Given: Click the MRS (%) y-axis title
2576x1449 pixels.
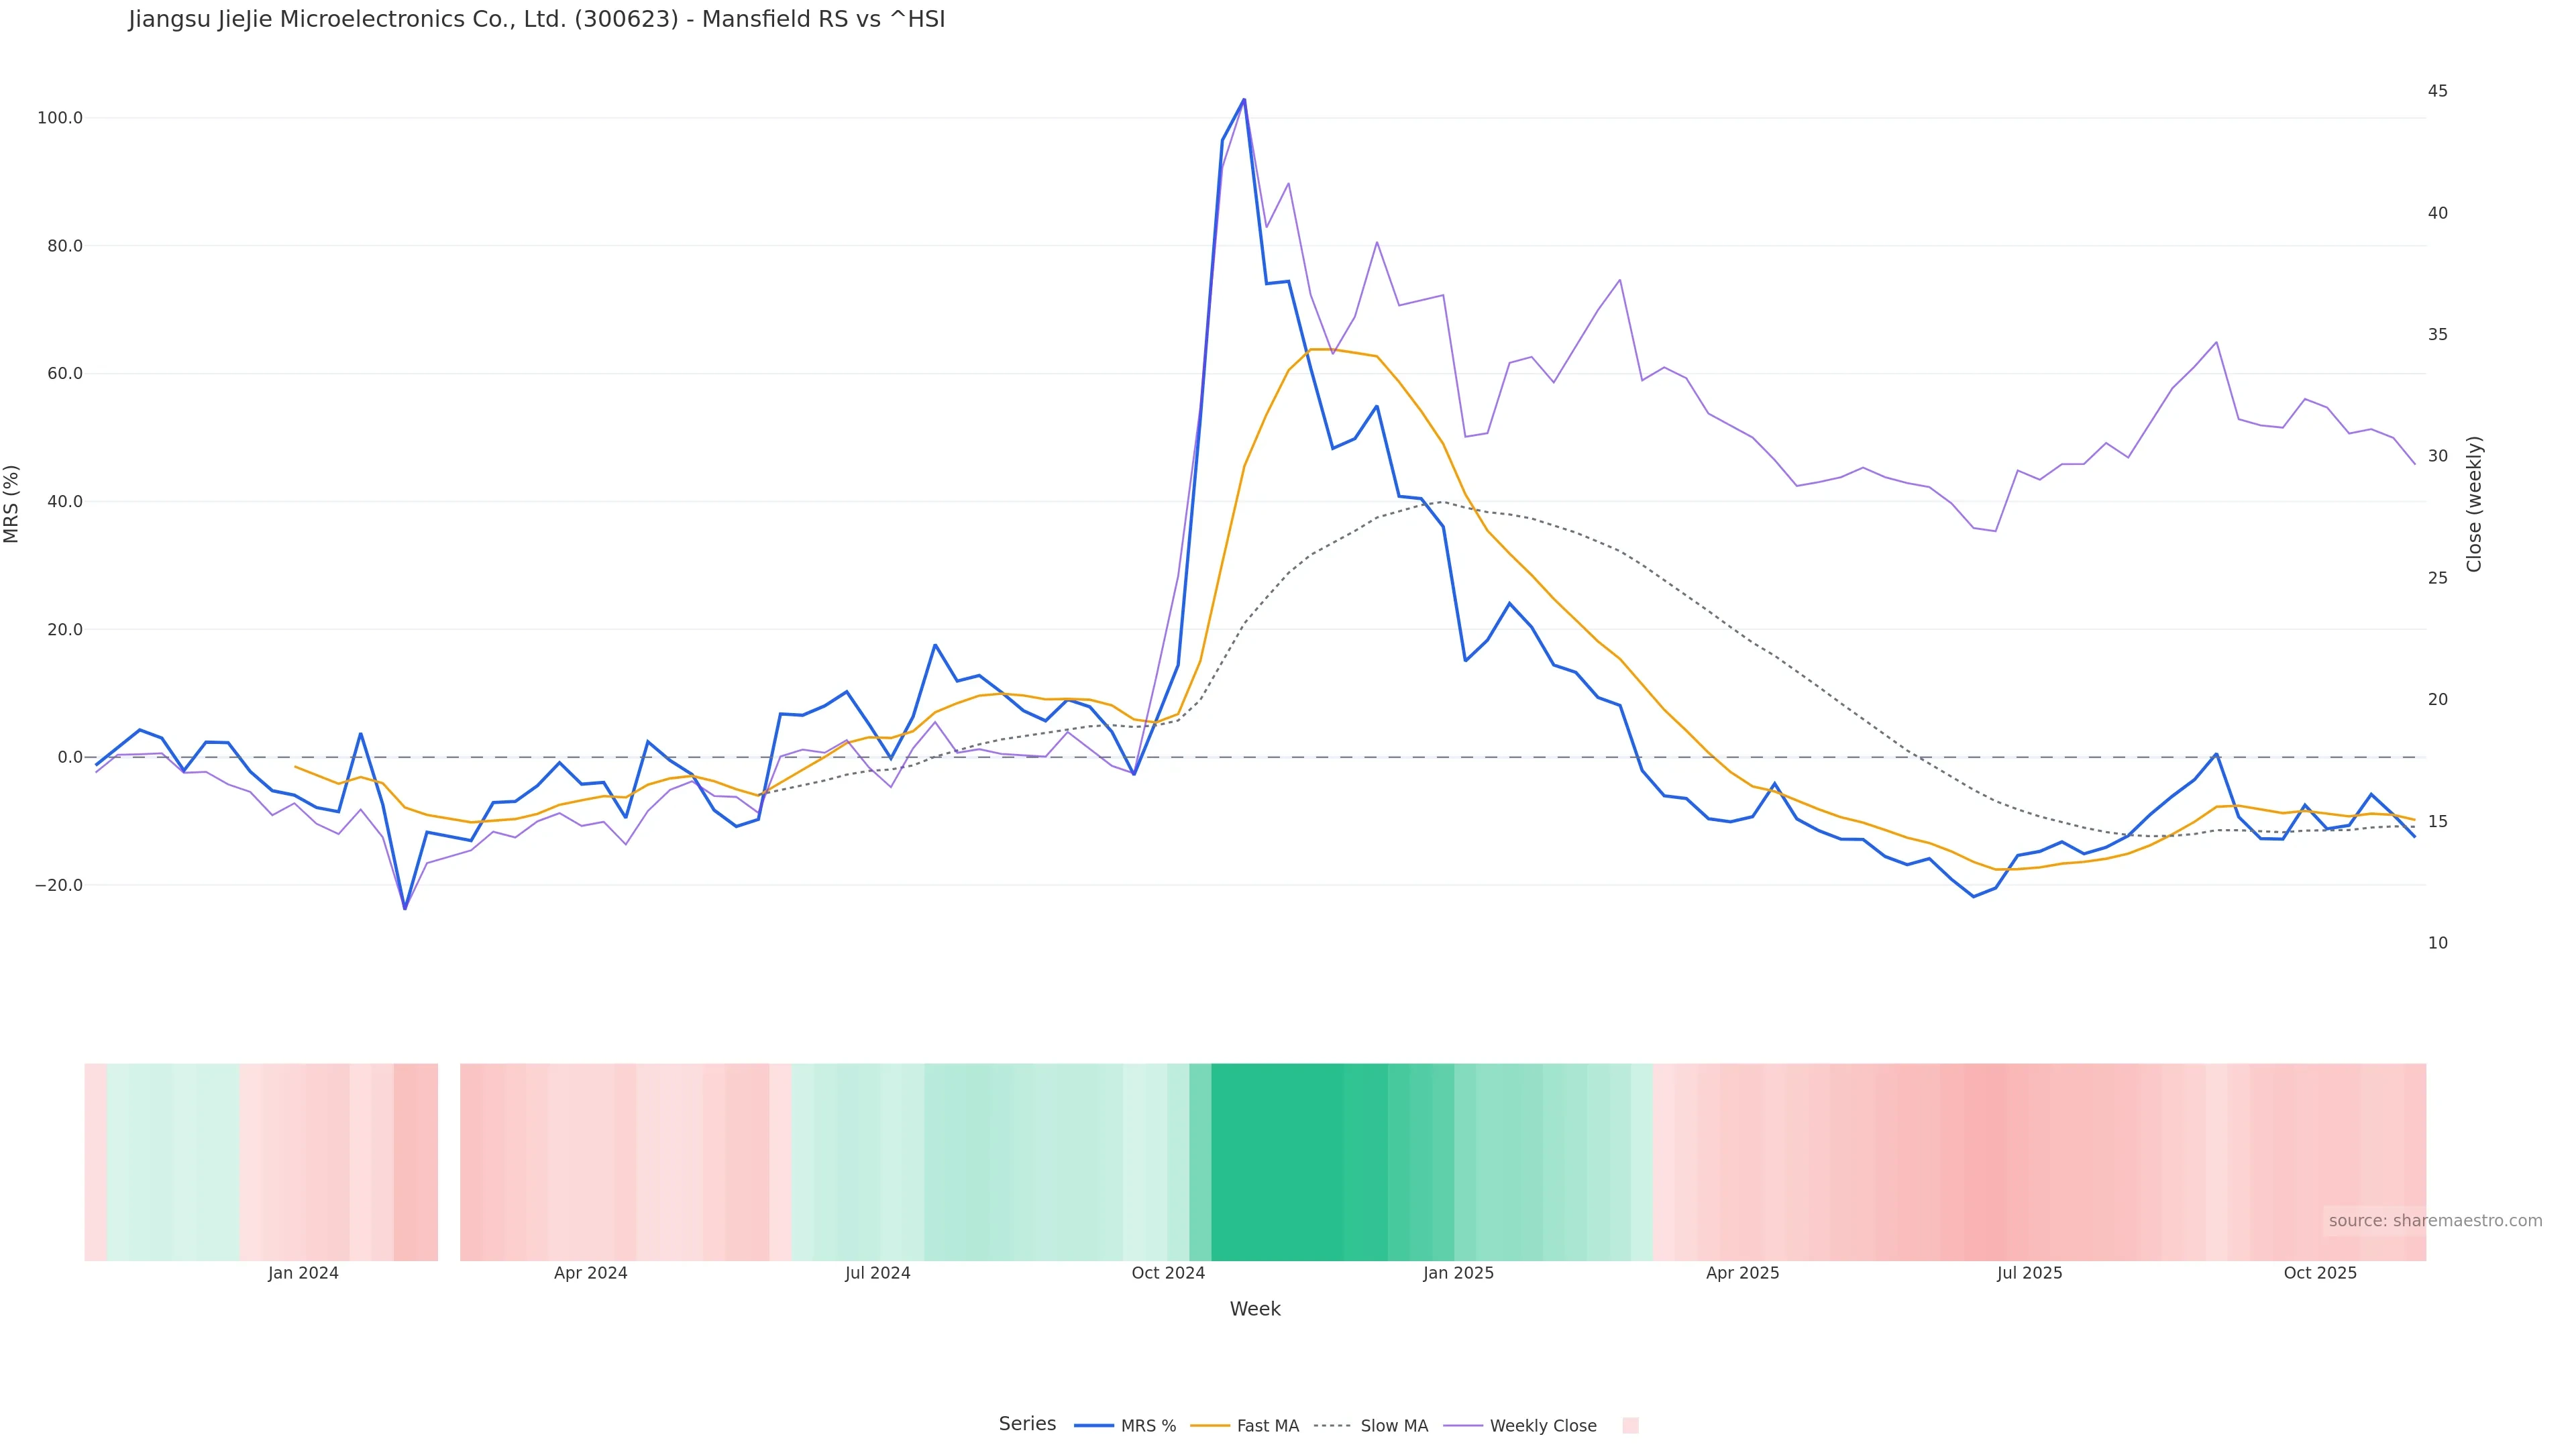Looking at the screenshot, I should point(12,504).
